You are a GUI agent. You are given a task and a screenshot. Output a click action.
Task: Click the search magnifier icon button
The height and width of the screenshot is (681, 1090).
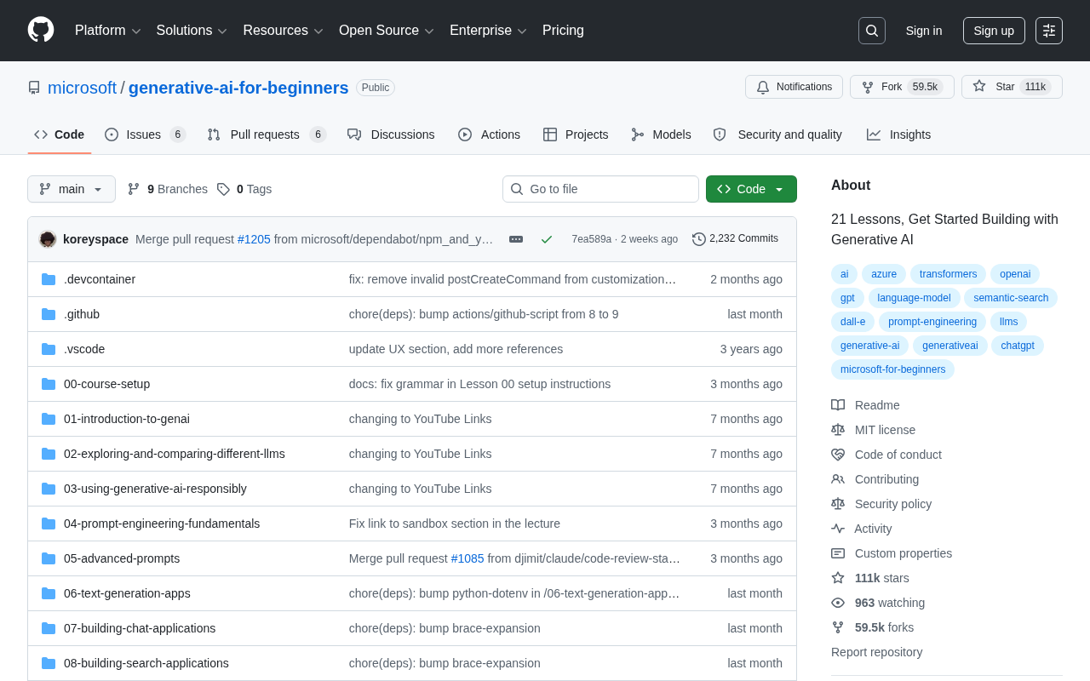pyautogui.click(x=872, y=31)
